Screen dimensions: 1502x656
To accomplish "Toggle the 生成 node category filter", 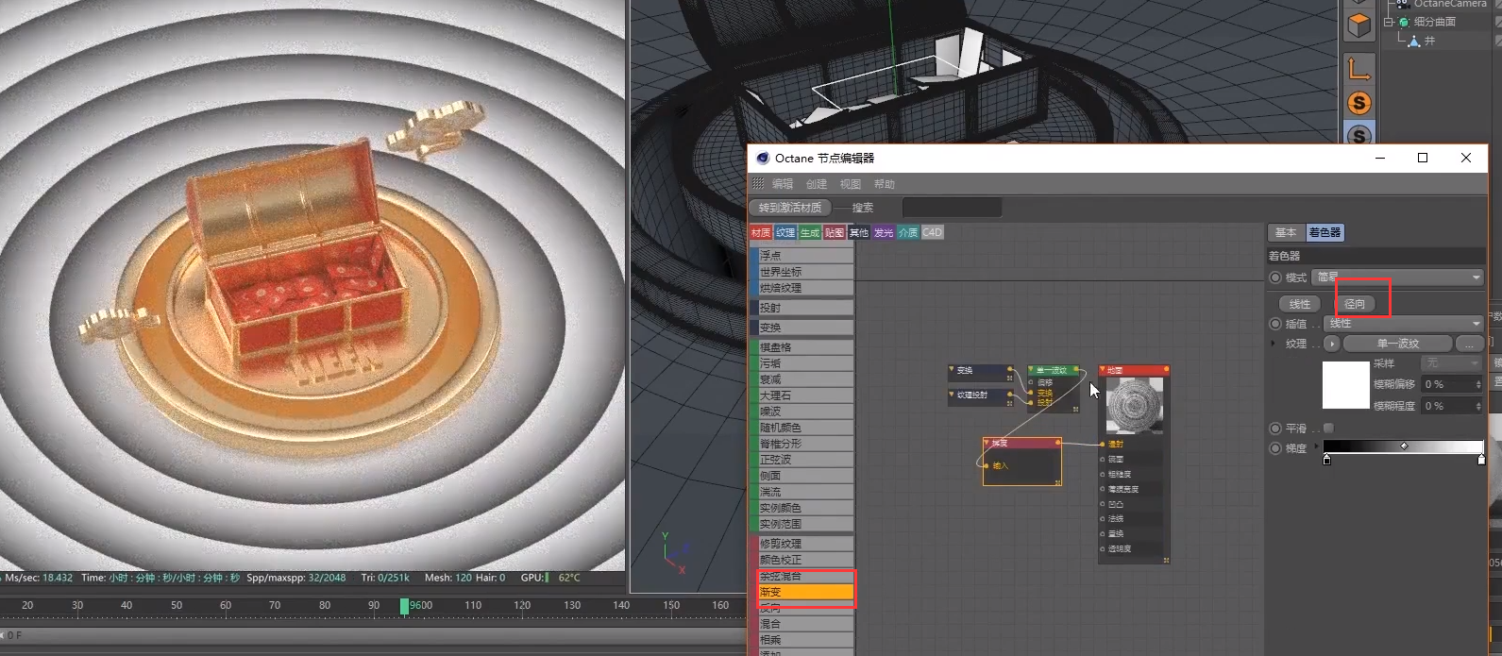I will pyautogui.click(x=810, y=232).
